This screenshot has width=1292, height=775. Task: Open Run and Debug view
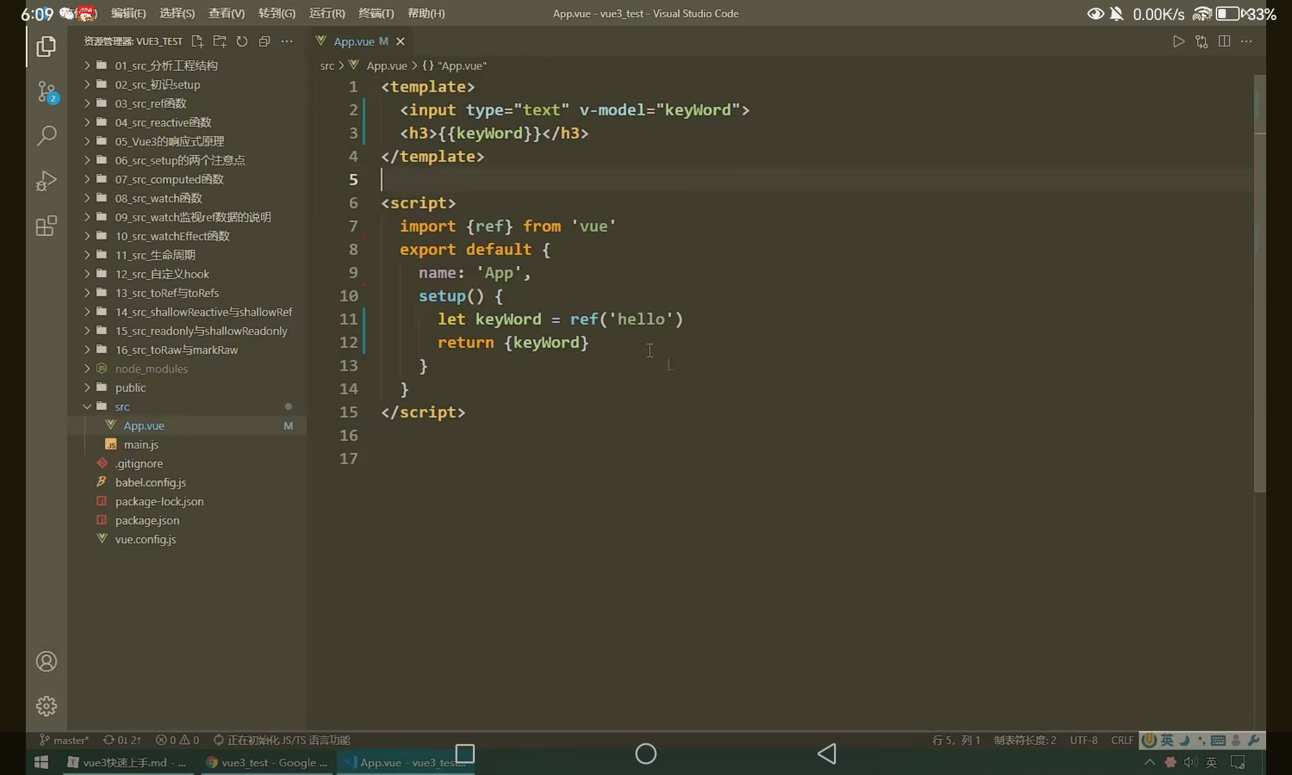tap(47, 181)
